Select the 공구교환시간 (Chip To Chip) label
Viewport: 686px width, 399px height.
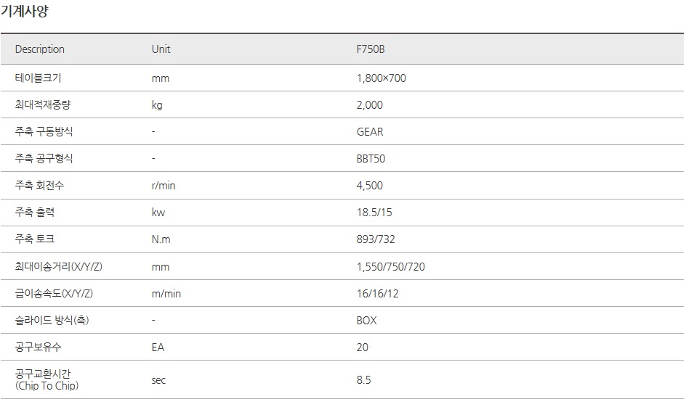[47, 379]
